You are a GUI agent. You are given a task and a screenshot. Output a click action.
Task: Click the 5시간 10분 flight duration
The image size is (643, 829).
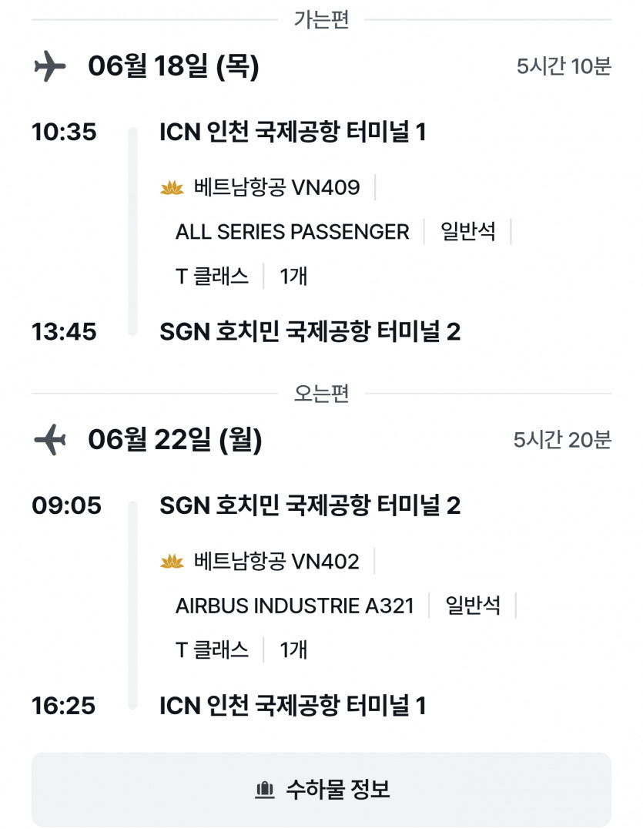tap(564, 66)
